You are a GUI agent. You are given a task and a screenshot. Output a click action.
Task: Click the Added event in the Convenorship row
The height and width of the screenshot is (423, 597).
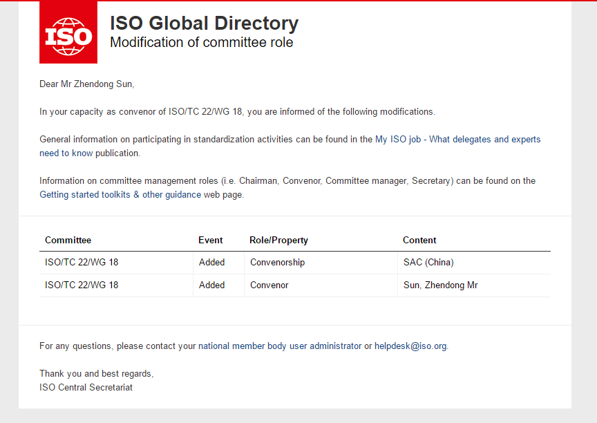(x=211, y=263)
